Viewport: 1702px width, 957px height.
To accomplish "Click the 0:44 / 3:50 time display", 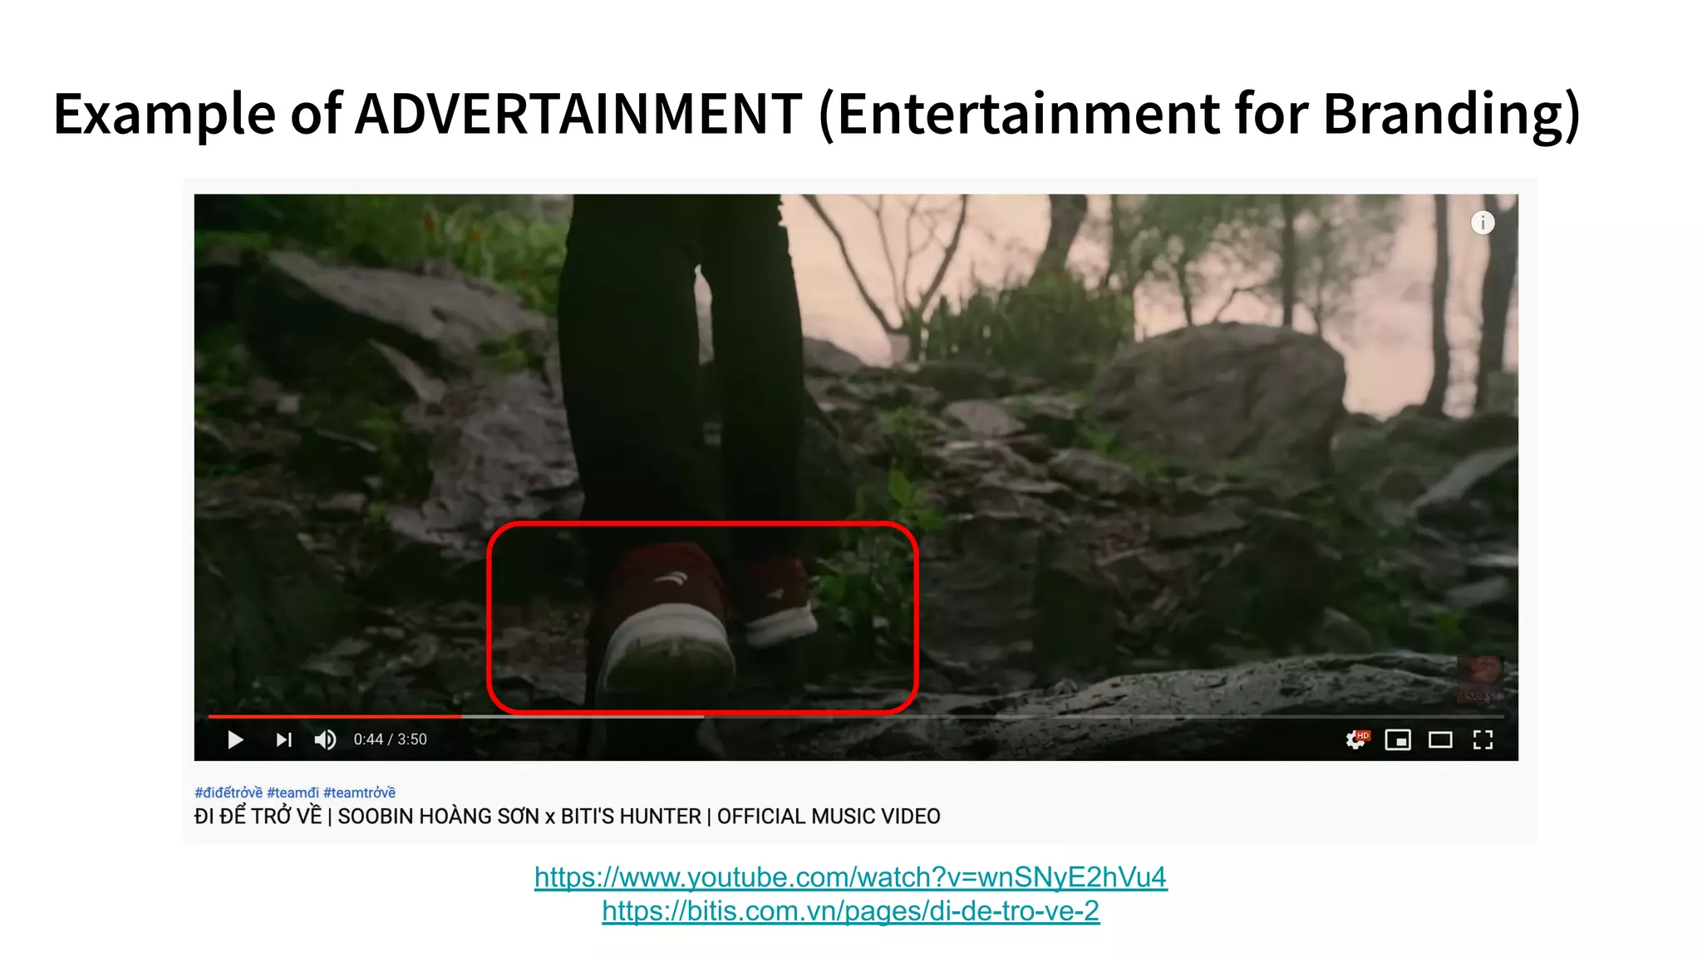I will [x=390, y=739].
